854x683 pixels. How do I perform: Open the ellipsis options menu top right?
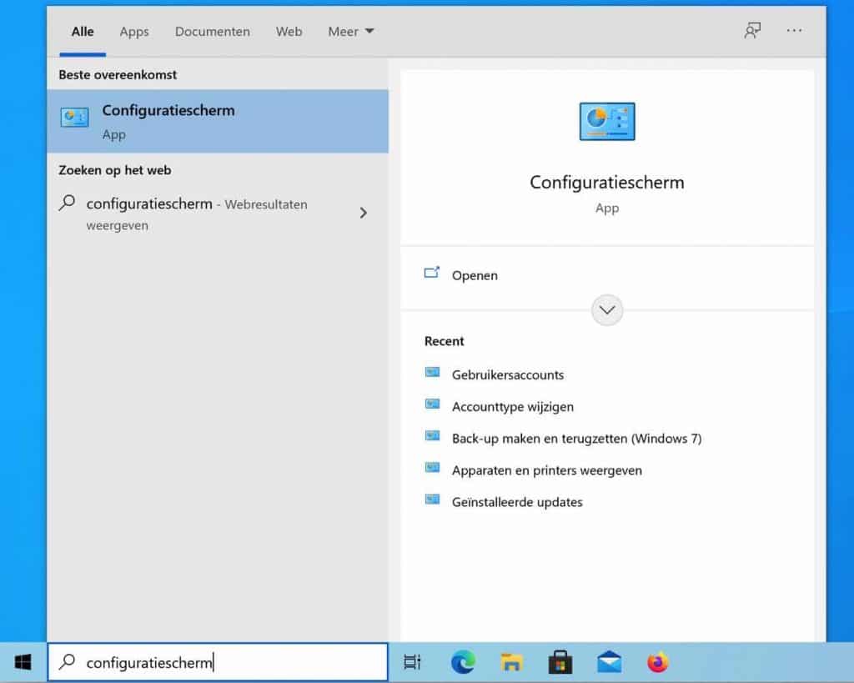794,31
